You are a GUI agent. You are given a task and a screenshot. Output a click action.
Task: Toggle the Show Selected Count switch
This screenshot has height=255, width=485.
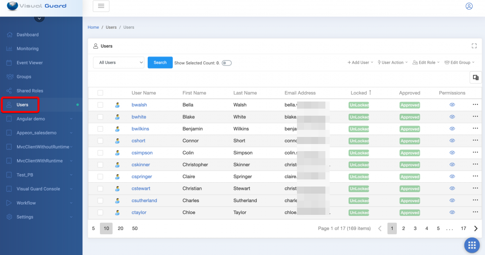coord(226,63)
